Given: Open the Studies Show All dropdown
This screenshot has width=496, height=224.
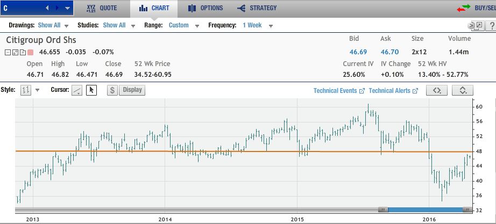Looking at the screenshot, I should tap(119, 25).
